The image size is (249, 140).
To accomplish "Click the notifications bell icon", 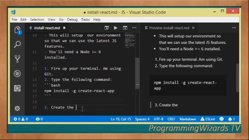I will click(x=231, y=119).
